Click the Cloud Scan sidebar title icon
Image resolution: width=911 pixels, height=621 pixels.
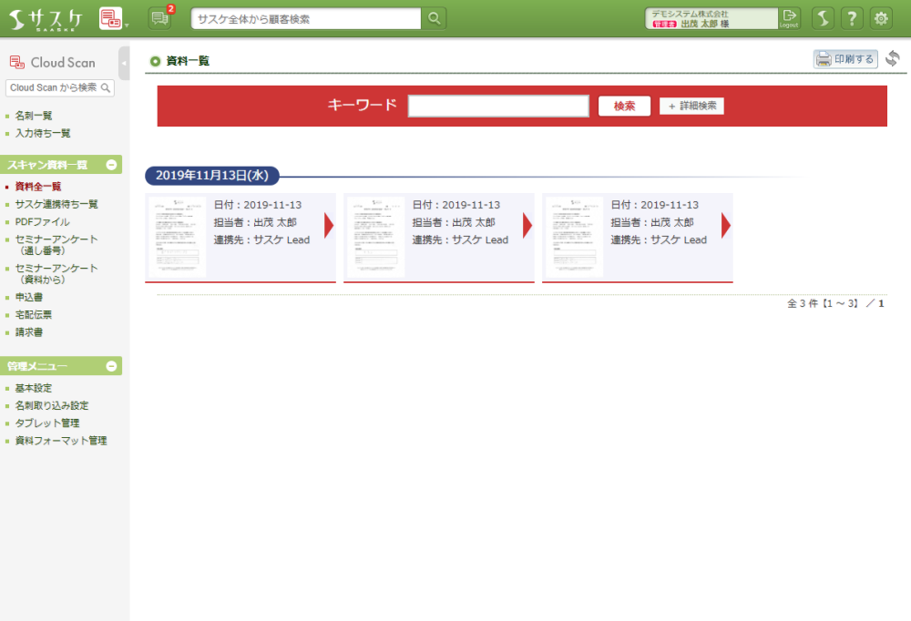[16, 62]
